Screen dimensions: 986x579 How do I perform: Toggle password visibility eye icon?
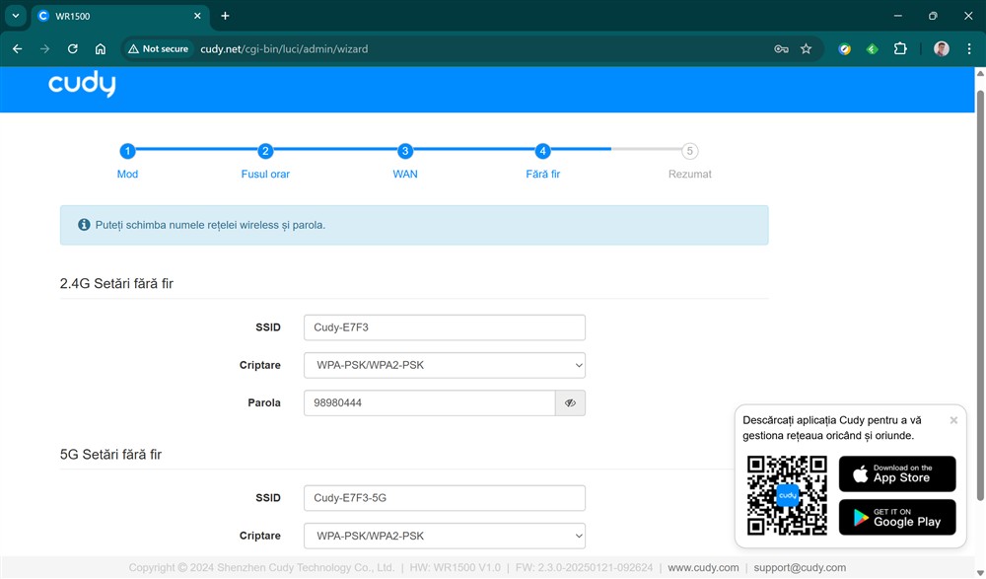[570, 402]
